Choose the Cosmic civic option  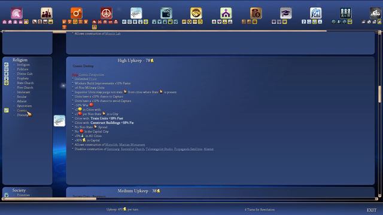[x=22, y=110]
